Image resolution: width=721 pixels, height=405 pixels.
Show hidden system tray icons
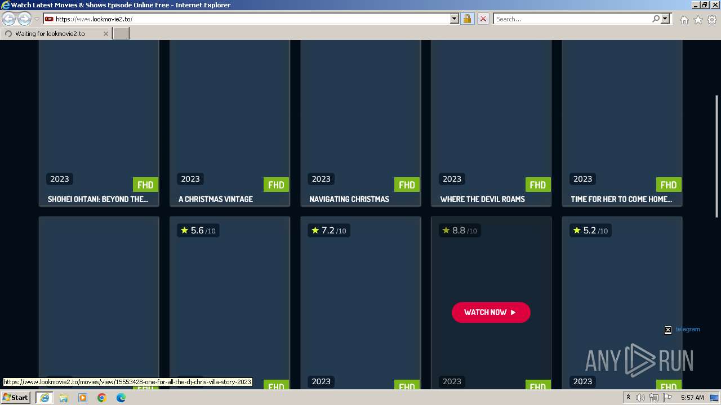tap(628, 398)
